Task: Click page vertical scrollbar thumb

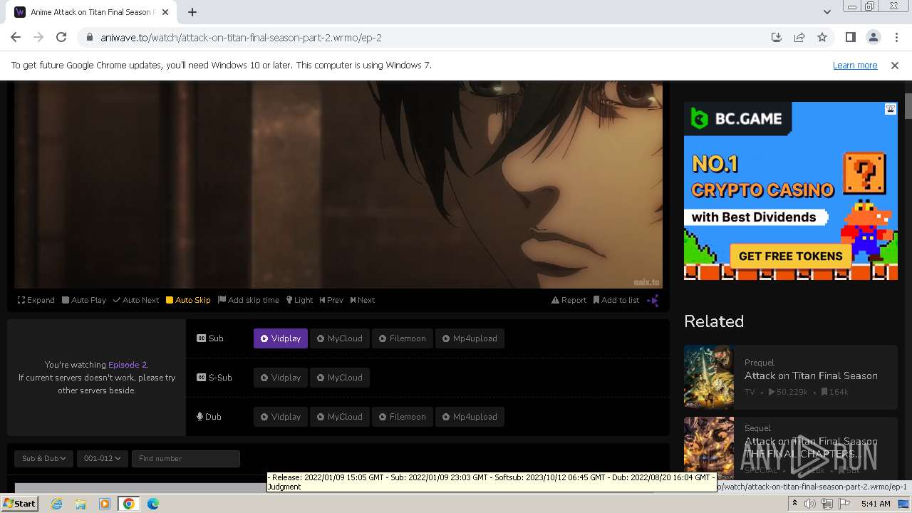Action: pyautogui.click(x=908, y=105)
